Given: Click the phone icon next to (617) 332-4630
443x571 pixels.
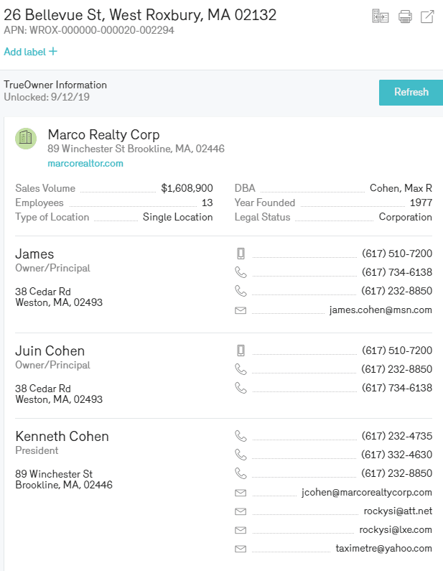Looking at the screenshot, I should (241, 455).
